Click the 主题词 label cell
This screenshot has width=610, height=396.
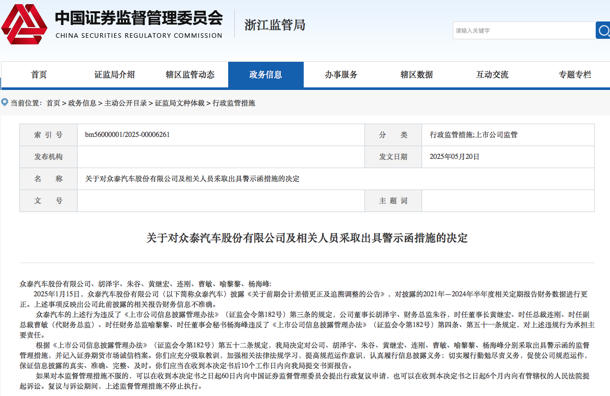[394, 200]
